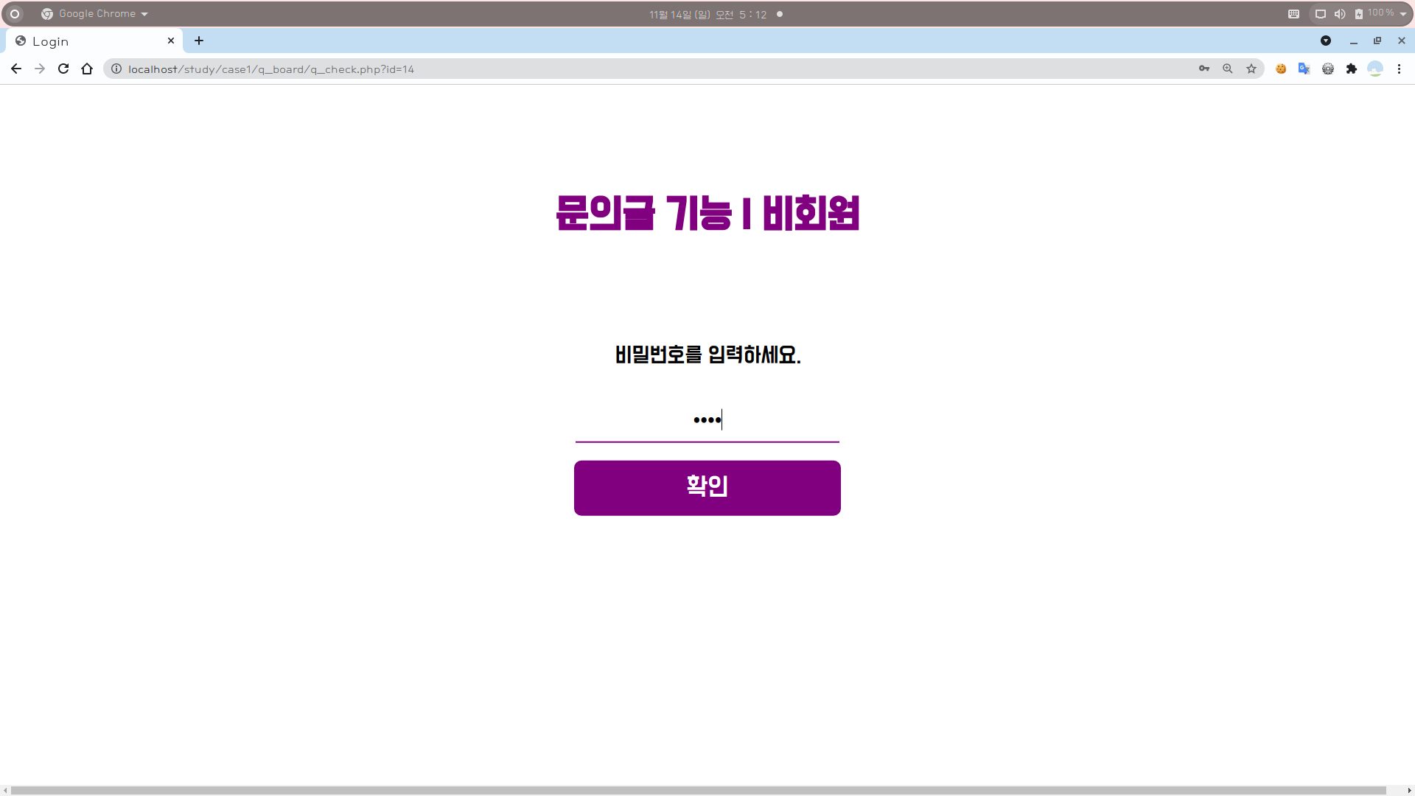Screen dimensions: 1415x796
Task: Open a new tab
Action: (199, 41)
